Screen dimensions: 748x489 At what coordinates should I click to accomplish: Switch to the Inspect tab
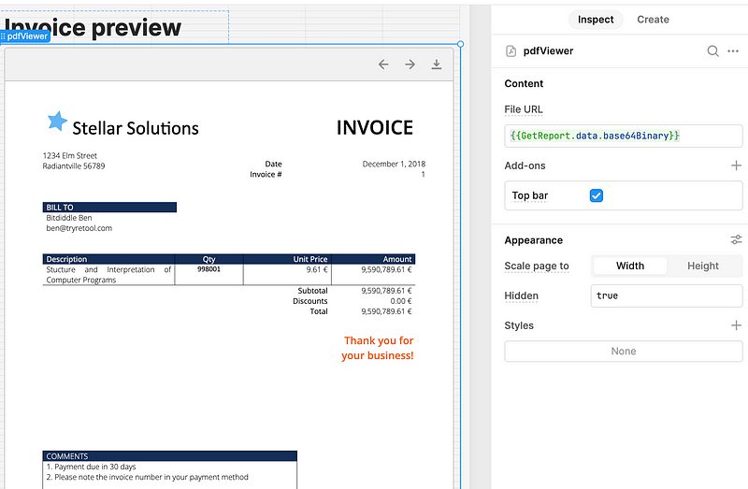[596, 20]
